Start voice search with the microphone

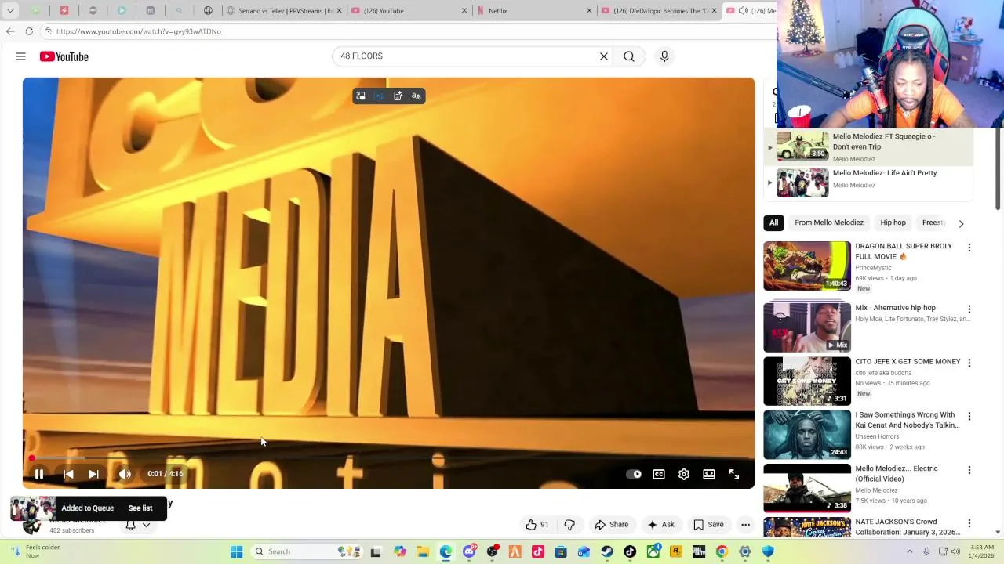[664, 56]
